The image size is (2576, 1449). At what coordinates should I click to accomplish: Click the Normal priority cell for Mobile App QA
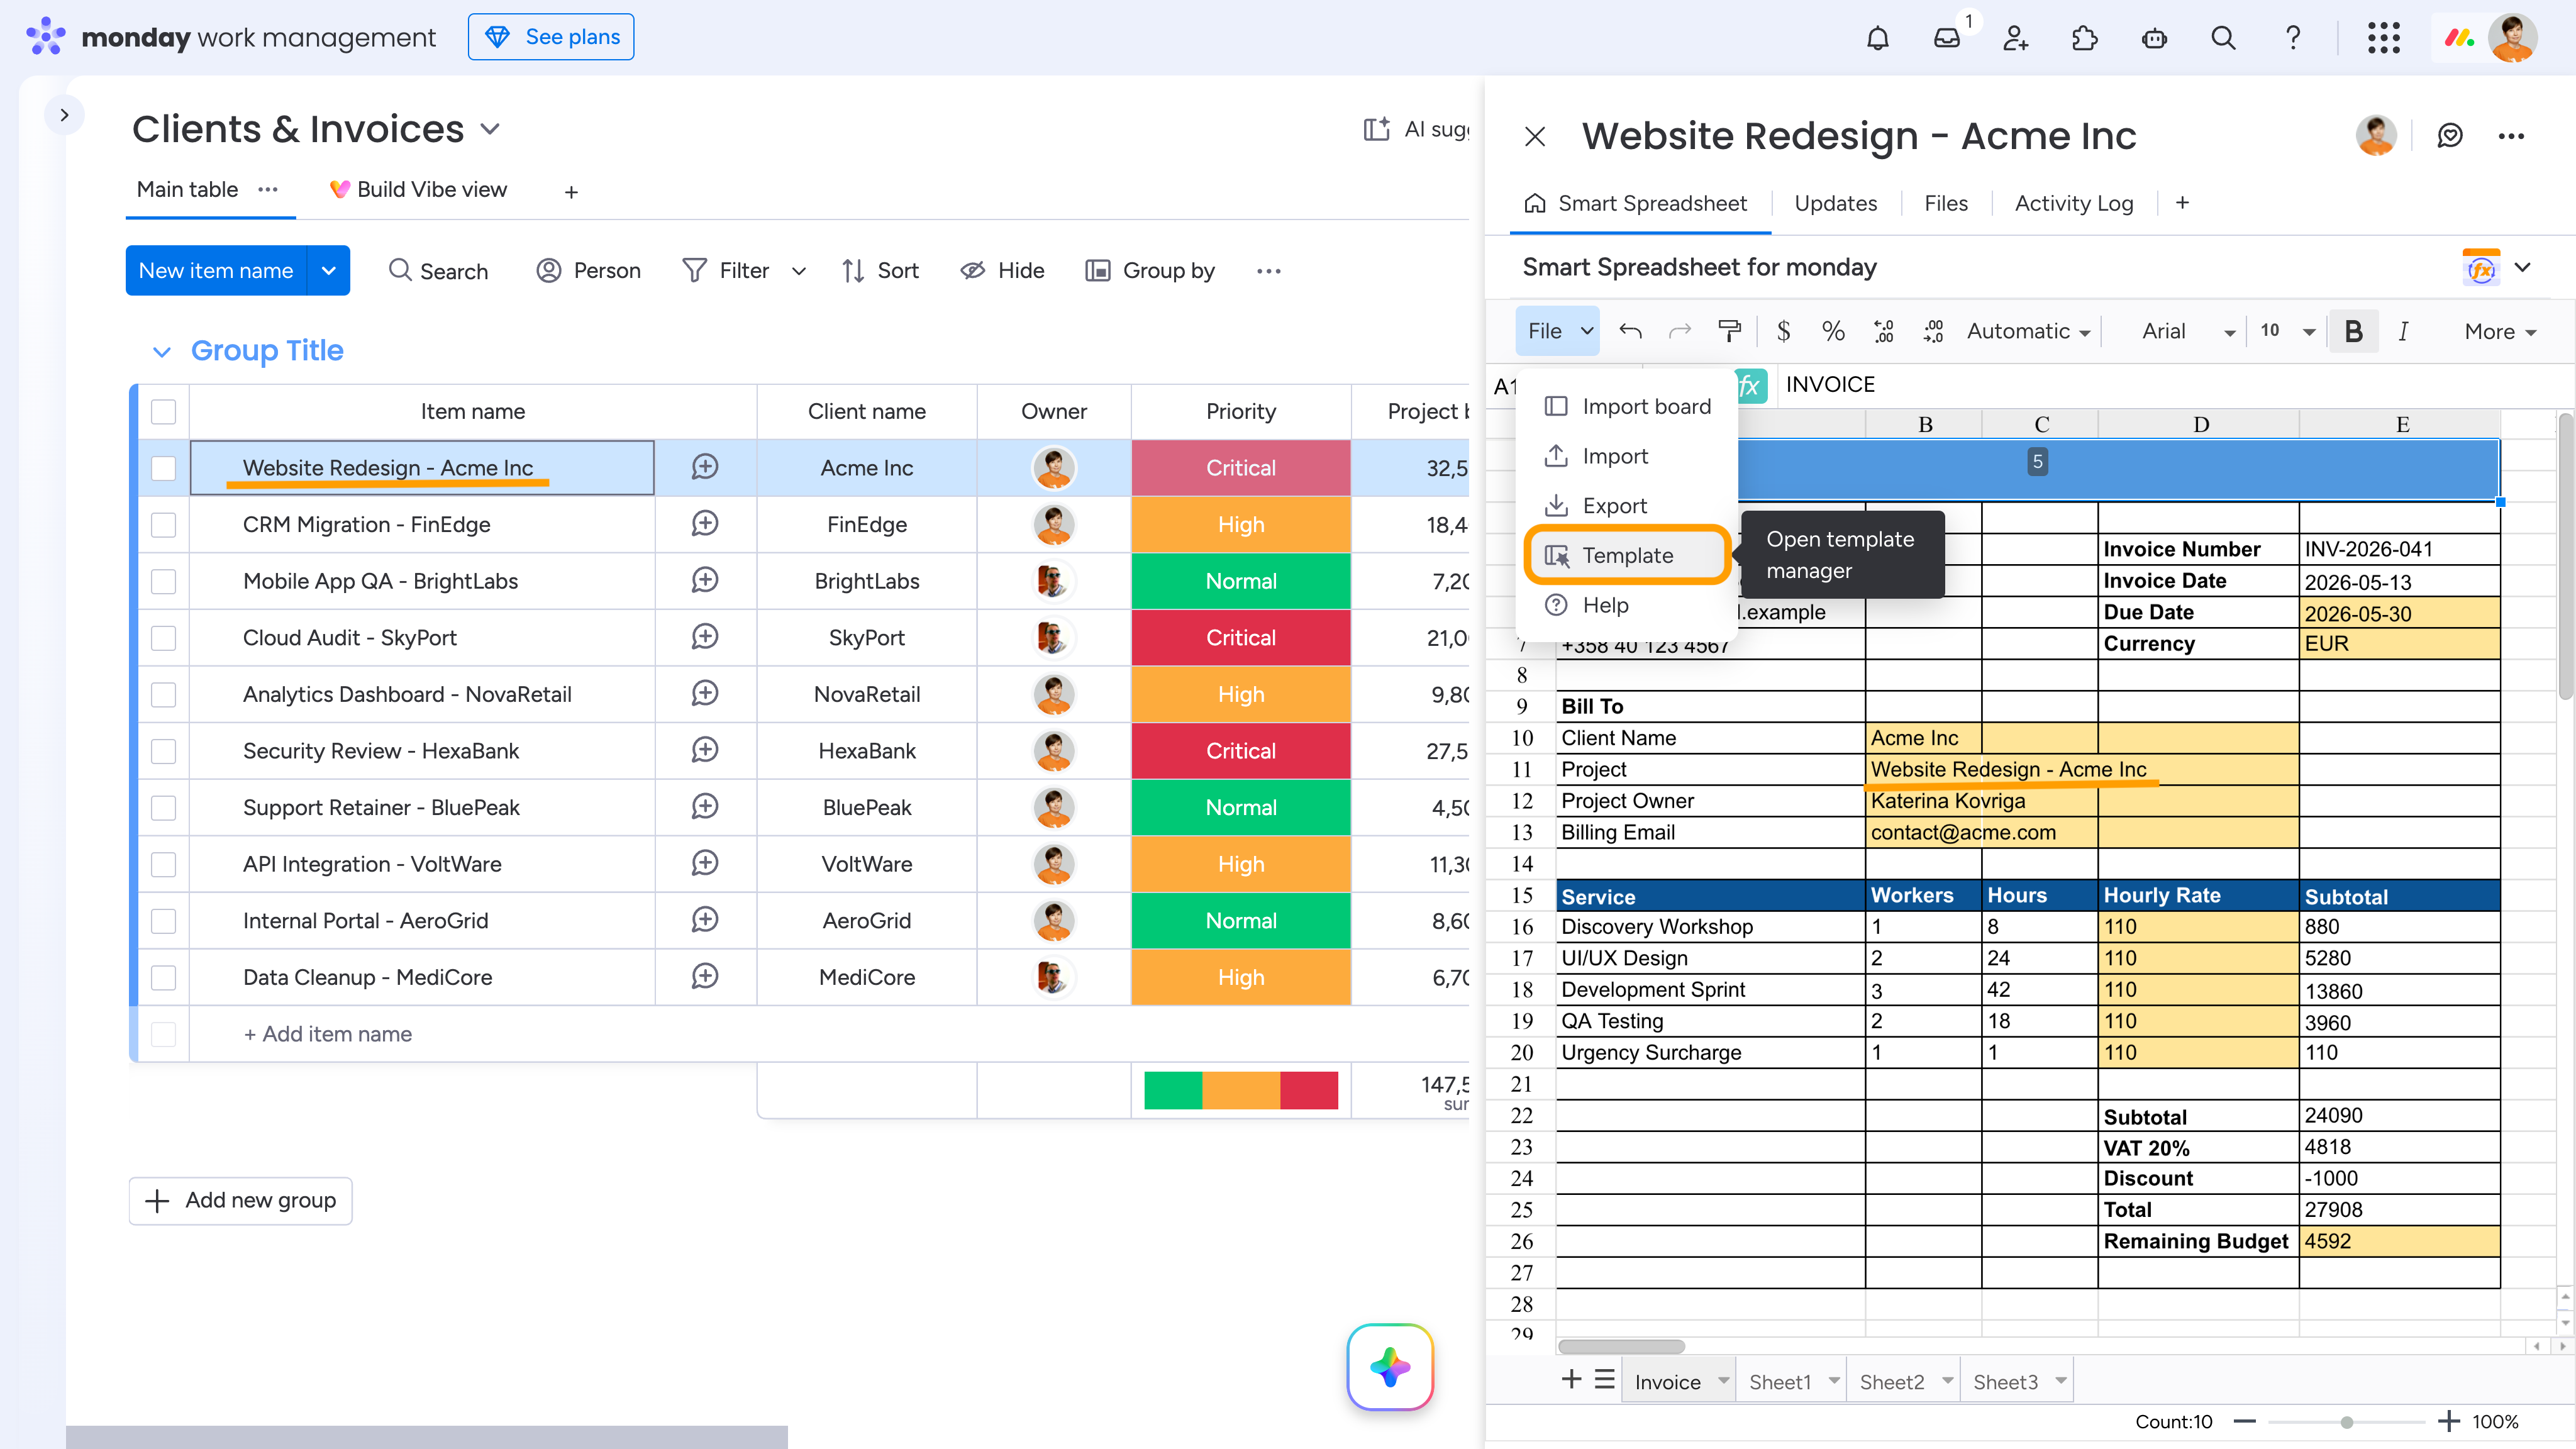coord(1241,581)
